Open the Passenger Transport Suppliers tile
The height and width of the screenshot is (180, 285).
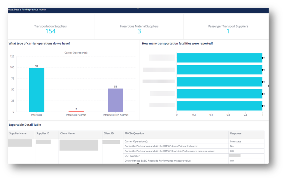228,29
